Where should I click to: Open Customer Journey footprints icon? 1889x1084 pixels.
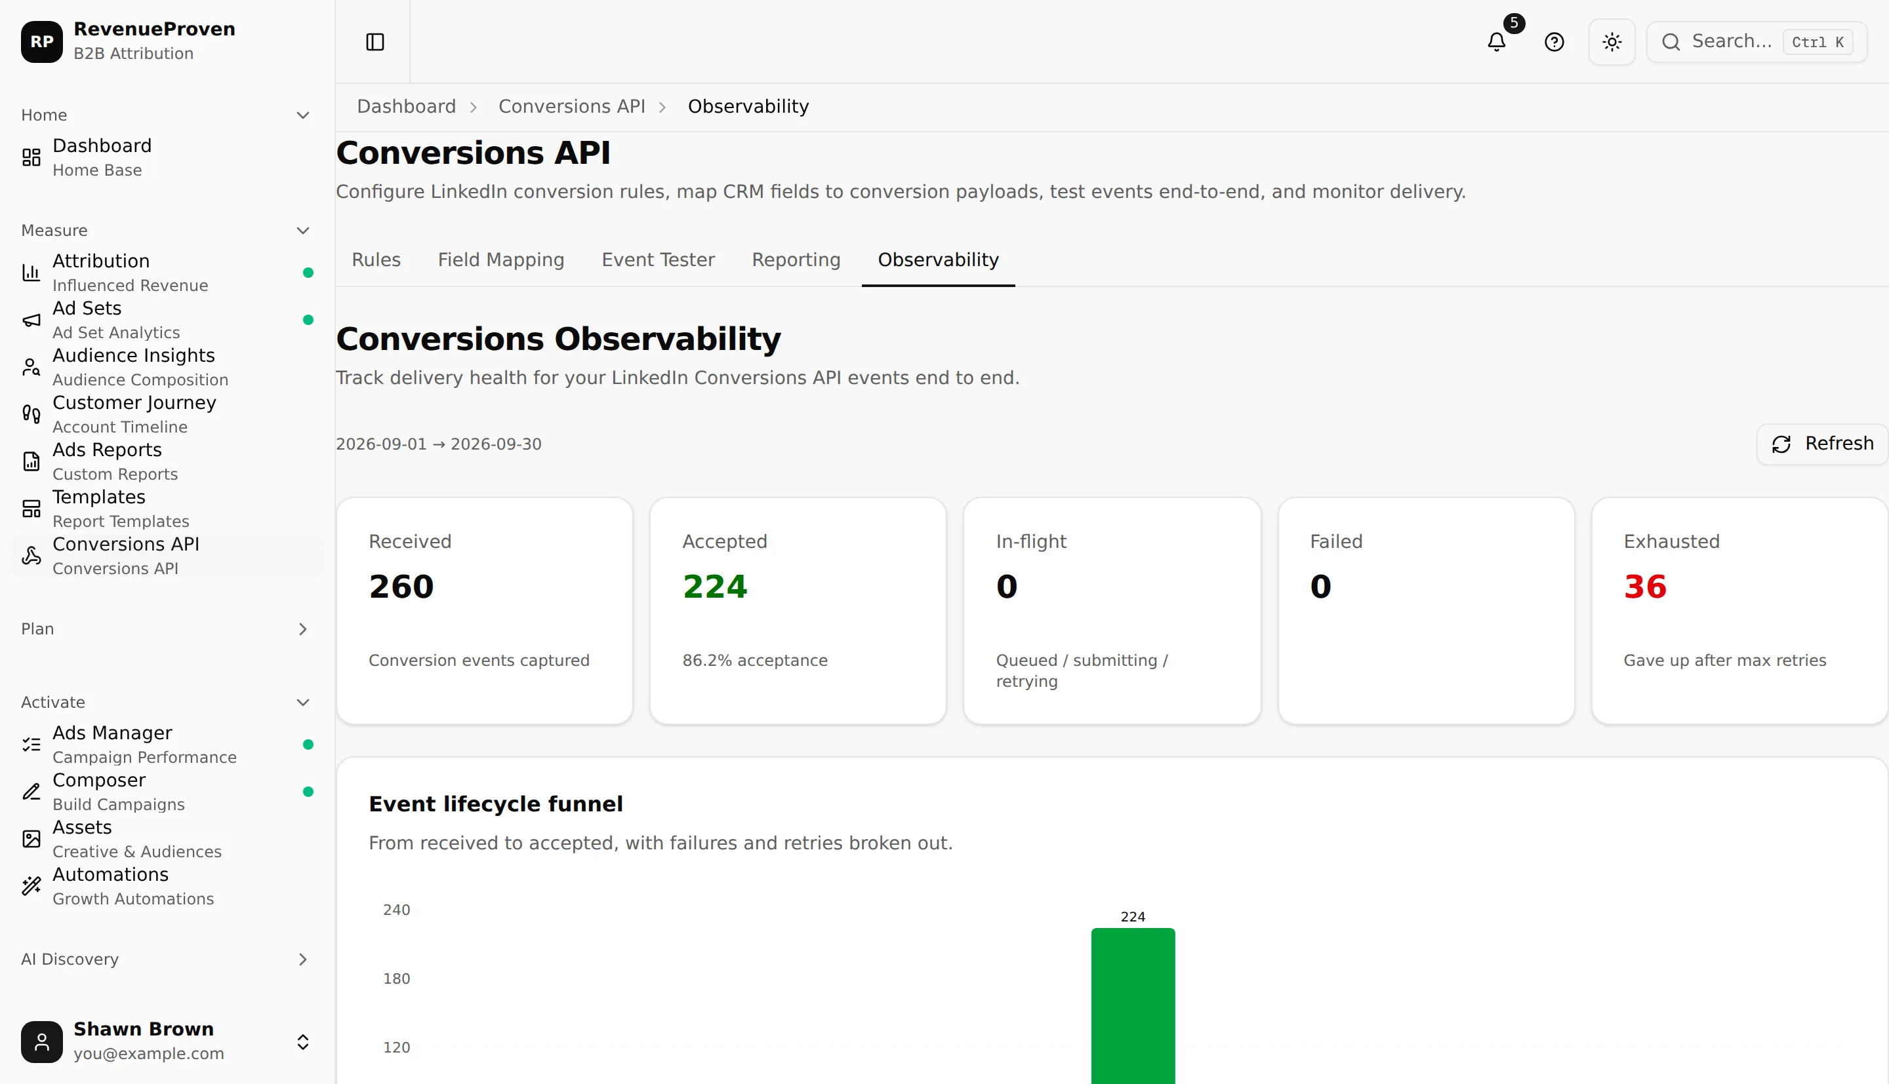tap(31, 414)
